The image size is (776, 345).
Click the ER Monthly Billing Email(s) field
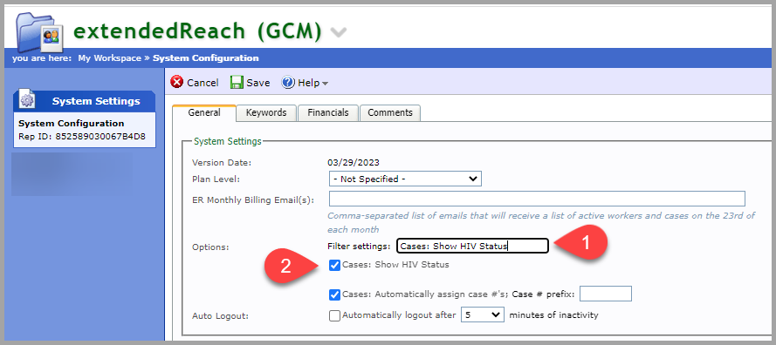tap(537, 199)
